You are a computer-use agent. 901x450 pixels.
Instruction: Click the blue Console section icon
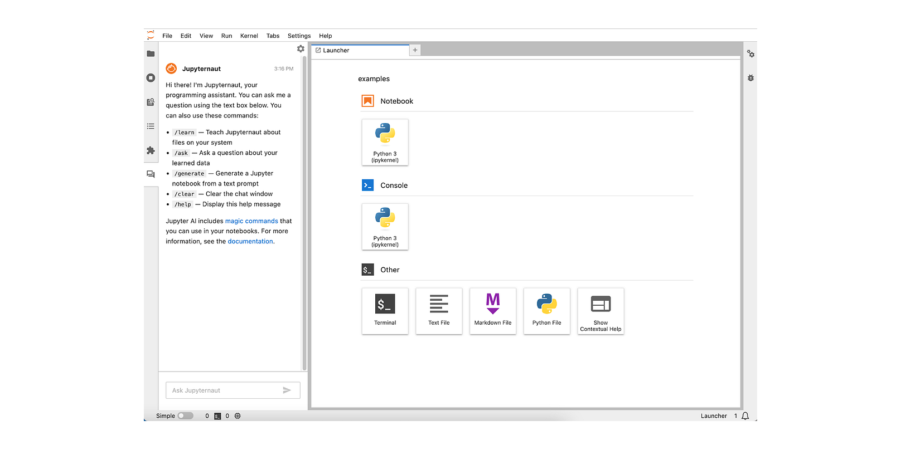coord(368,185)
